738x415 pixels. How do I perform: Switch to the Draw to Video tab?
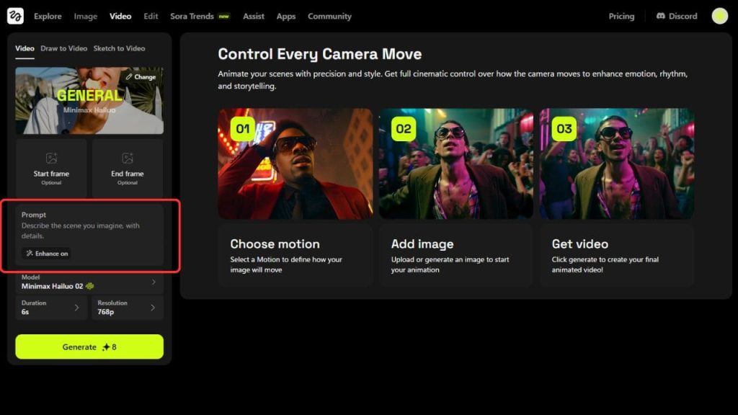tap(63, 48)
